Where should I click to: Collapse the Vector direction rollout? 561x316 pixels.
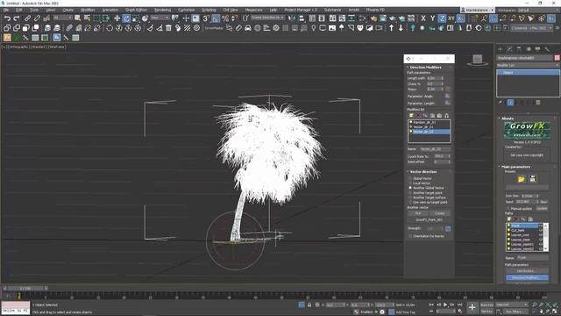coord(423,172)
